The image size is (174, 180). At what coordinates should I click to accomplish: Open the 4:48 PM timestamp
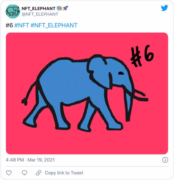(15, 160)
